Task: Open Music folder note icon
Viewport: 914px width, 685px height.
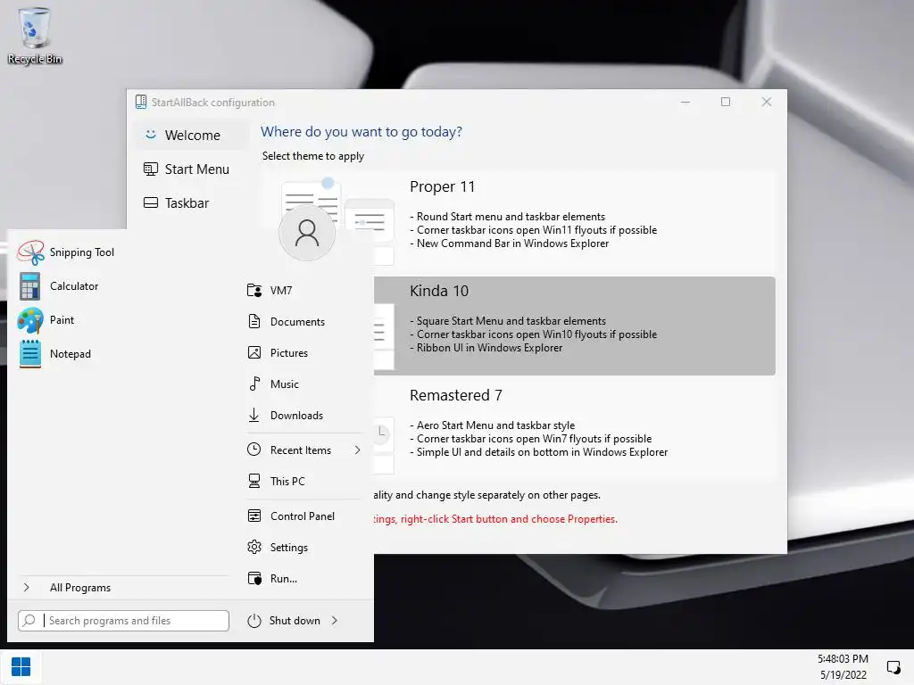Action: [x=254, y=384]
